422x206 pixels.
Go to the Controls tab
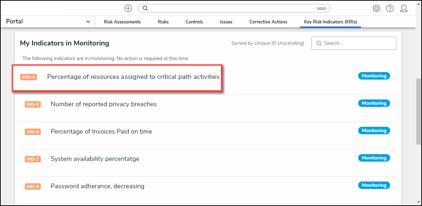[x=194, y=22]
